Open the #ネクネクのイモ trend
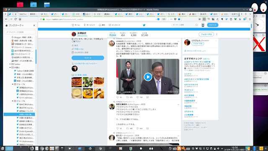268x151 pixels. [191, 85]
